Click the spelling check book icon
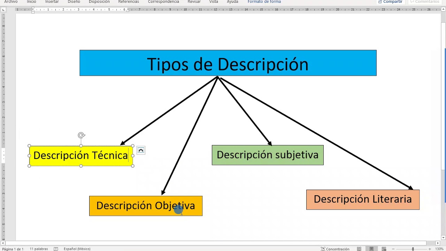The image size is (446, 251). coord(56,249)
